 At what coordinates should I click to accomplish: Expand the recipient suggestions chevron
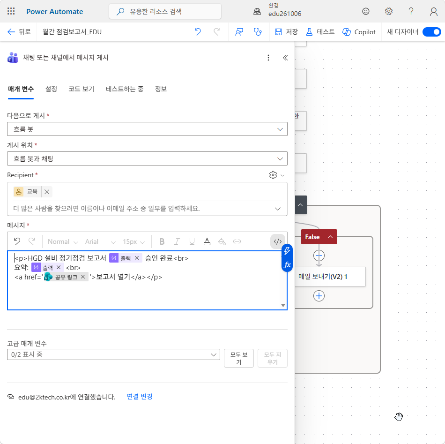[278, 209]
